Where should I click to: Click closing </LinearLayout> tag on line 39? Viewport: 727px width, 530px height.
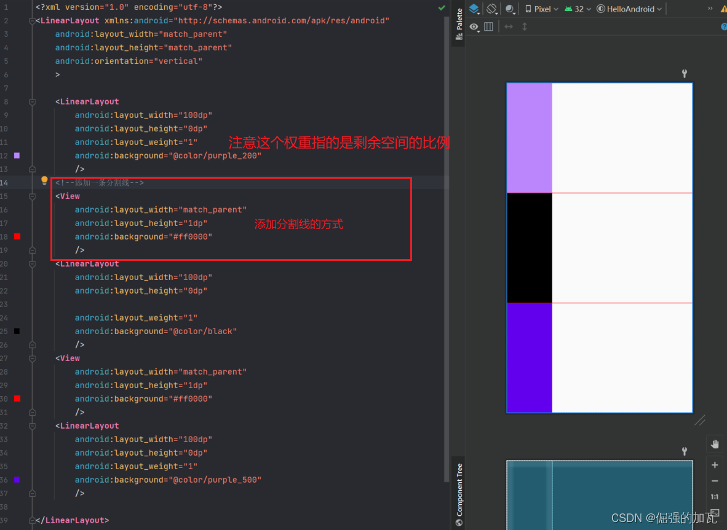pyautogui.click(x=73, y=520)
